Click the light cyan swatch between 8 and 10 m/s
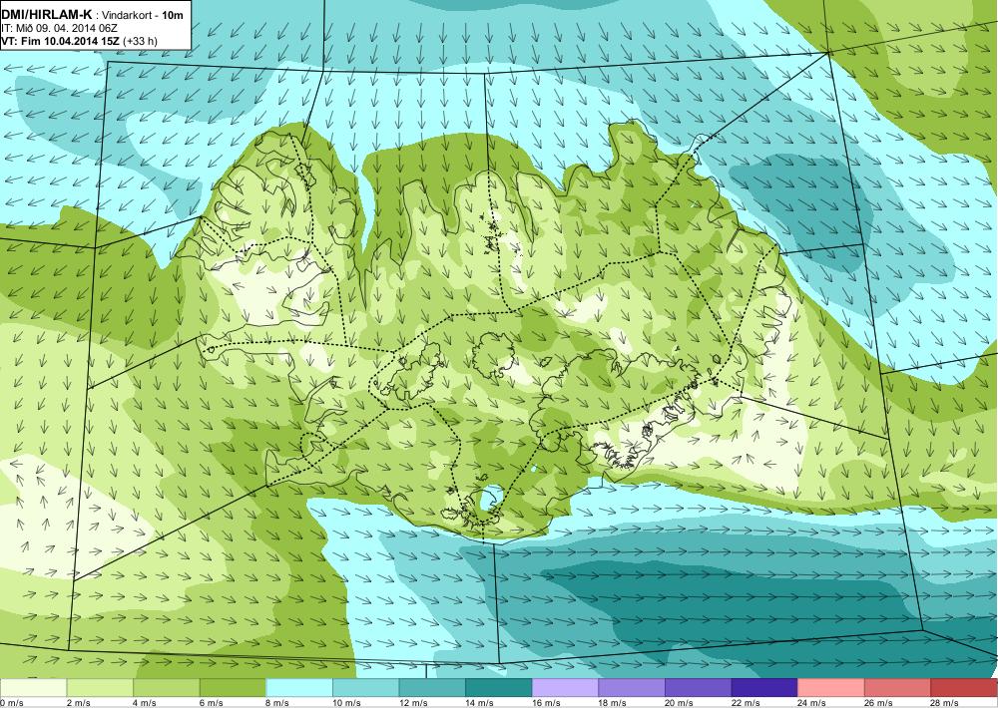998x708 pixels. tap(299, 688)
